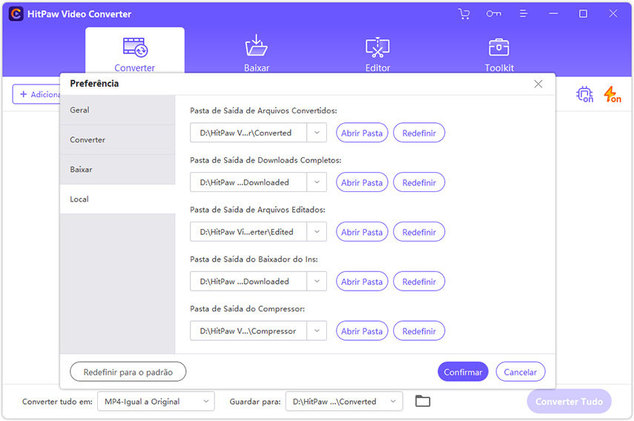Click Abrir Pasta for Downloads Completos

(362, 182)
